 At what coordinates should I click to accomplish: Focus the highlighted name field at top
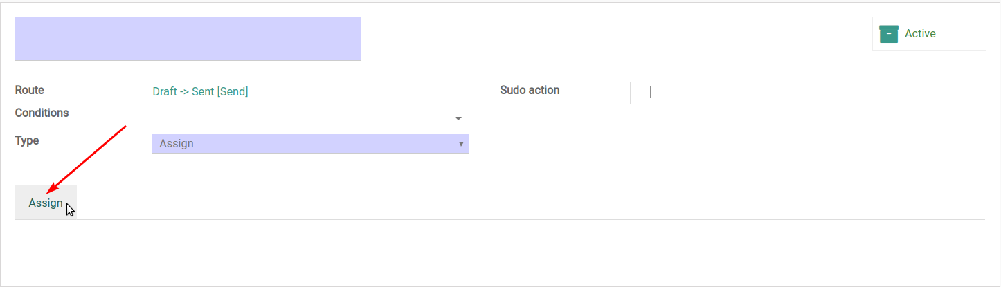click(188, 39)
